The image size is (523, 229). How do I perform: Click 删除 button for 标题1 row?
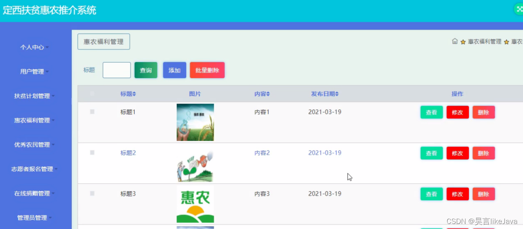click(484, 112)
